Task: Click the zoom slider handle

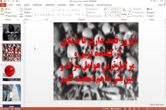Action: [x=147, y=109]
